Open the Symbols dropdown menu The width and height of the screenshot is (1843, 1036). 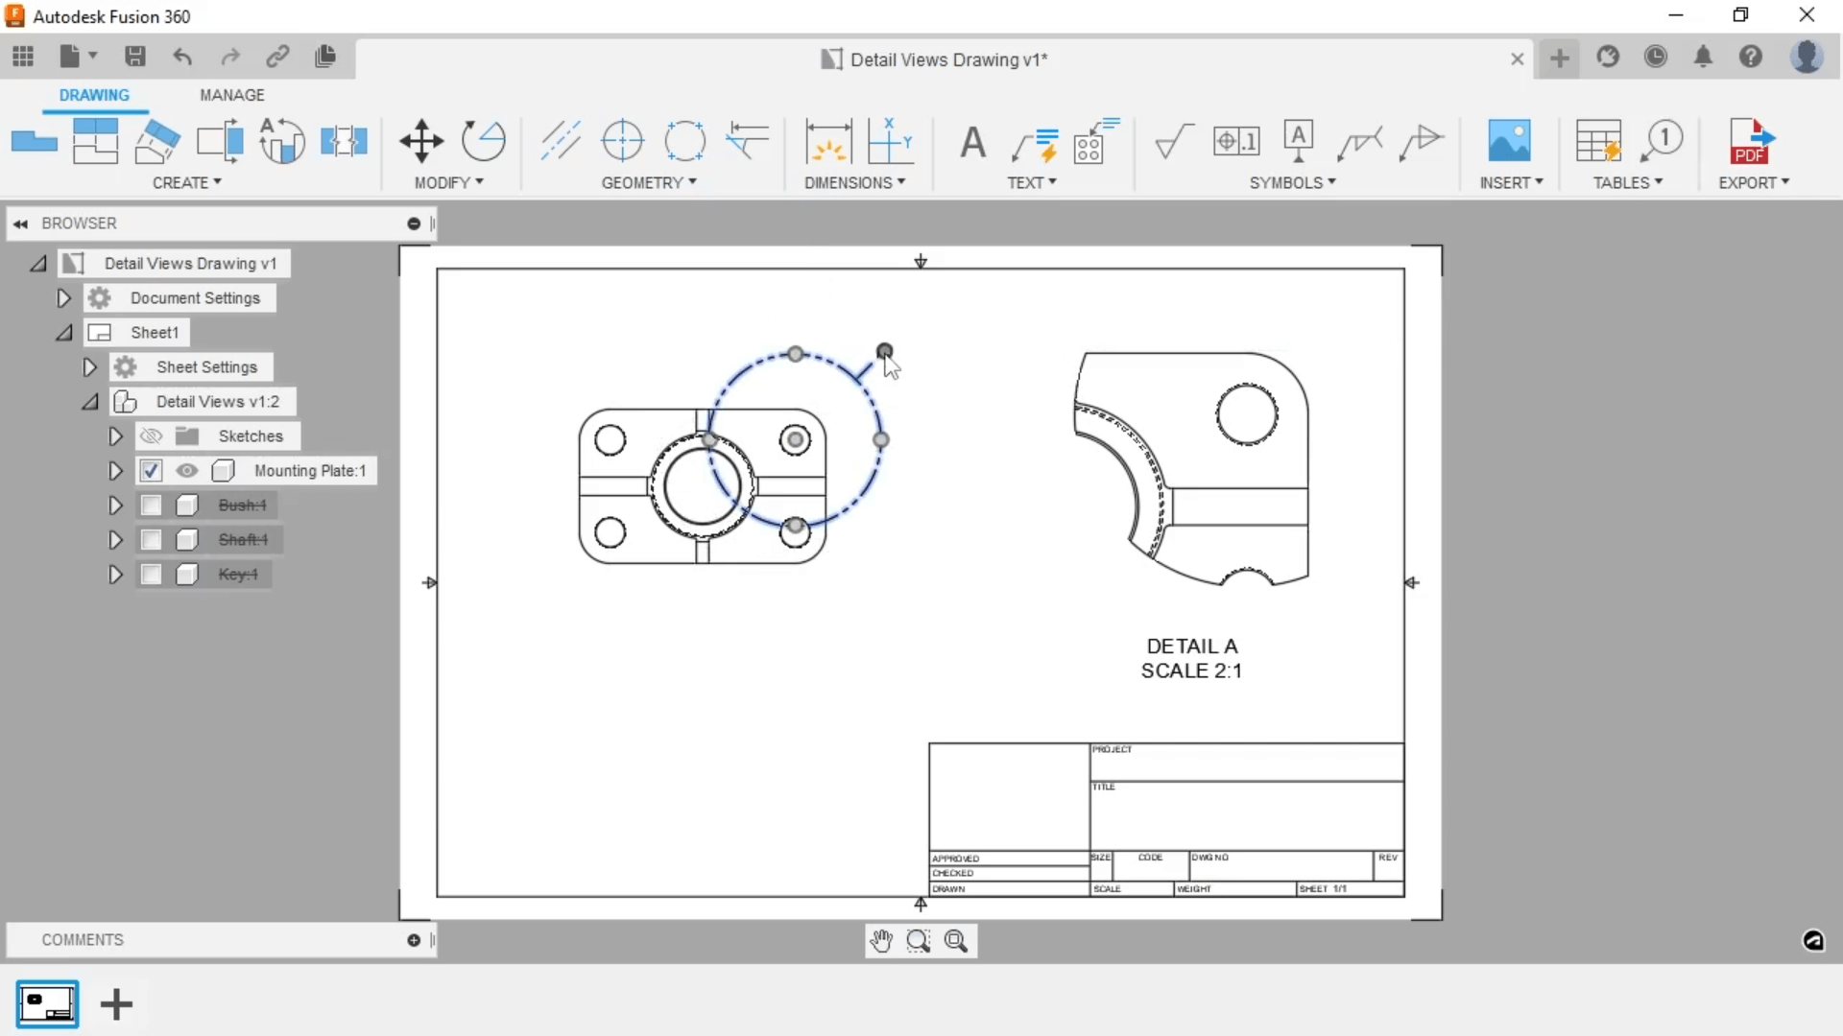[1292, 183]
